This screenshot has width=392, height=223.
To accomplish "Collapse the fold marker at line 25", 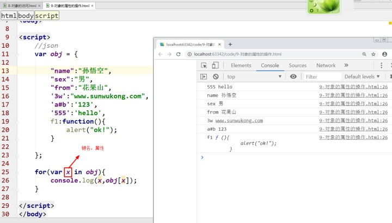I will [17, 173].
